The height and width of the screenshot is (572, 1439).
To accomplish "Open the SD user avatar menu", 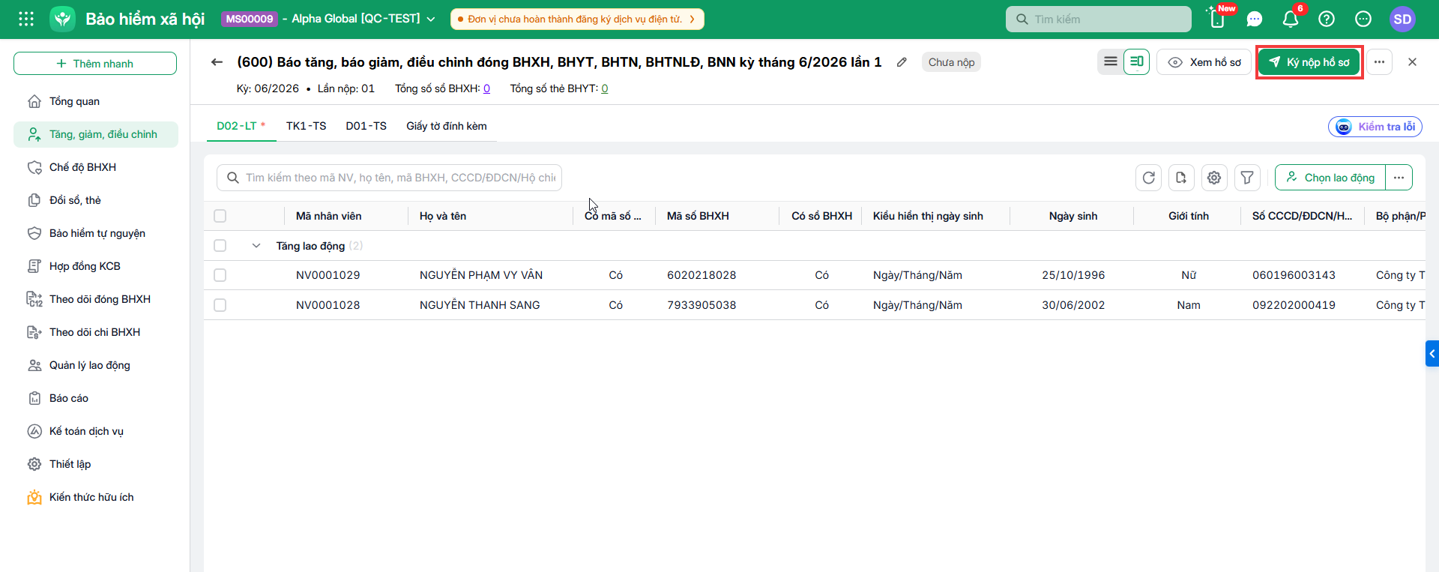I will 1402,19.
